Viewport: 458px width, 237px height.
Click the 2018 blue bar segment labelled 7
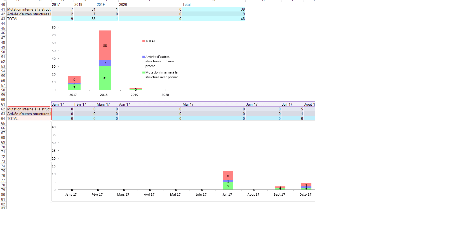105,63
